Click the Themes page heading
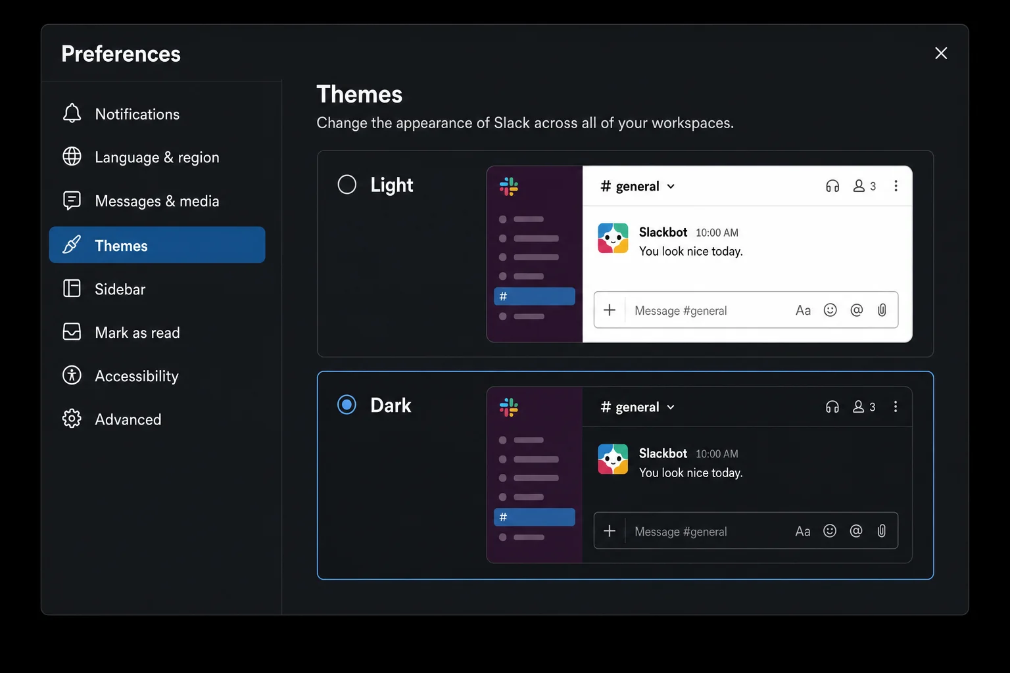Image resolution: width=1010 pixels, height=673 pixels. (x=359, y=94)
